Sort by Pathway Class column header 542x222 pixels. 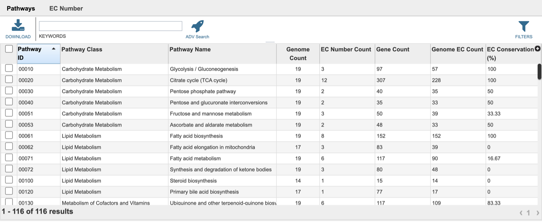pyautogui.click(x=114, y=54)
